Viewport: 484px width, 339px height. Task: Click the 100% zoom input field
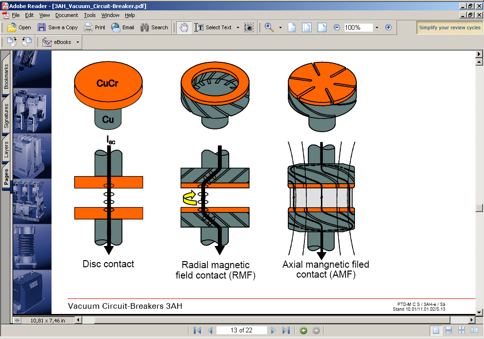358,27
